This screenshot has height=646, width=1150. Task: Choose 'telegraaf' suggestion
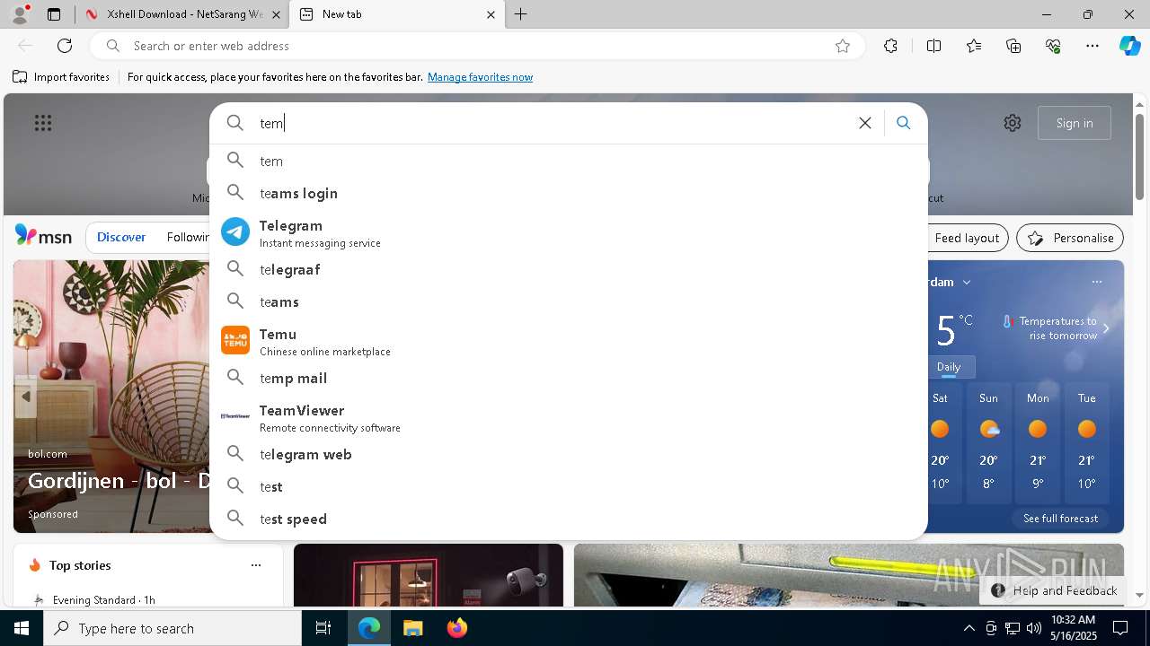[568, 269]
